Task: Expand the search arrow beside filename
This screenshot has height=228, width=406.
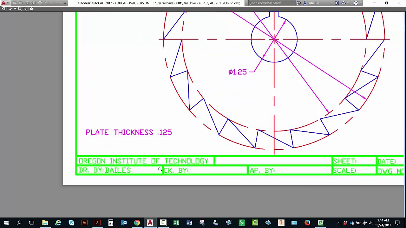Action: (246, 3)
